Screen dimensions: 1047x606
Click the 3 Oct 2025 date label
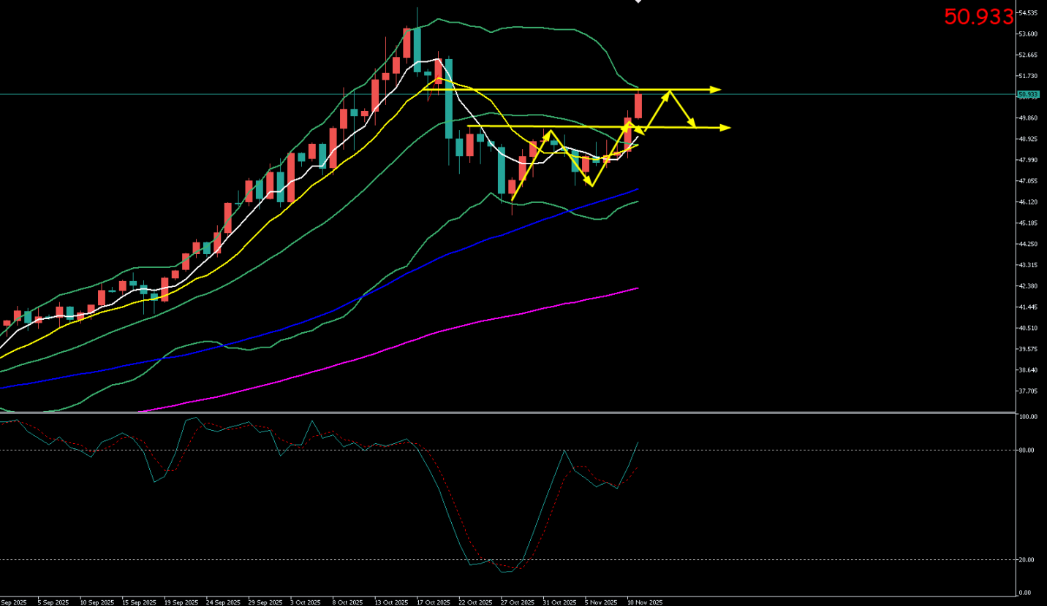tap(305, 602)
